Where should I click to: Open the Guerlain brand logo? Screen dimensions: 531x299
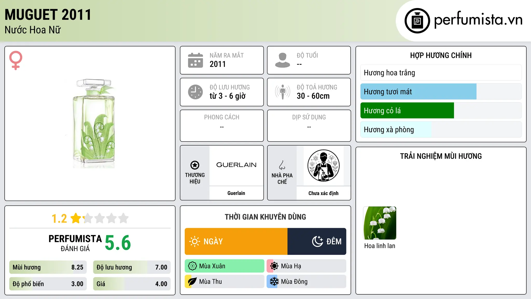236,165
